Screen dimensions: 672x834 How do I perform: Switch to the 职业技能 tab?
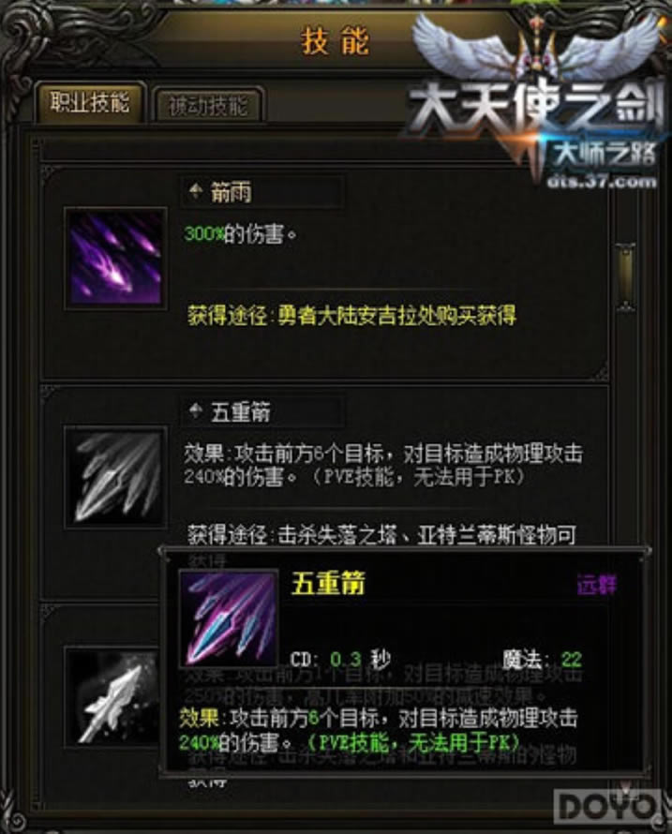coord(90,103)
